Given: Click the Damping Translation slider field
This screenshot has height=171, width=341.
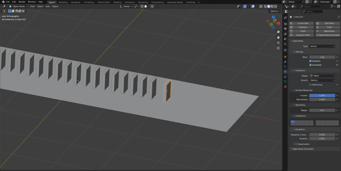Looking at the screenshot, I should tap(322, 135).
